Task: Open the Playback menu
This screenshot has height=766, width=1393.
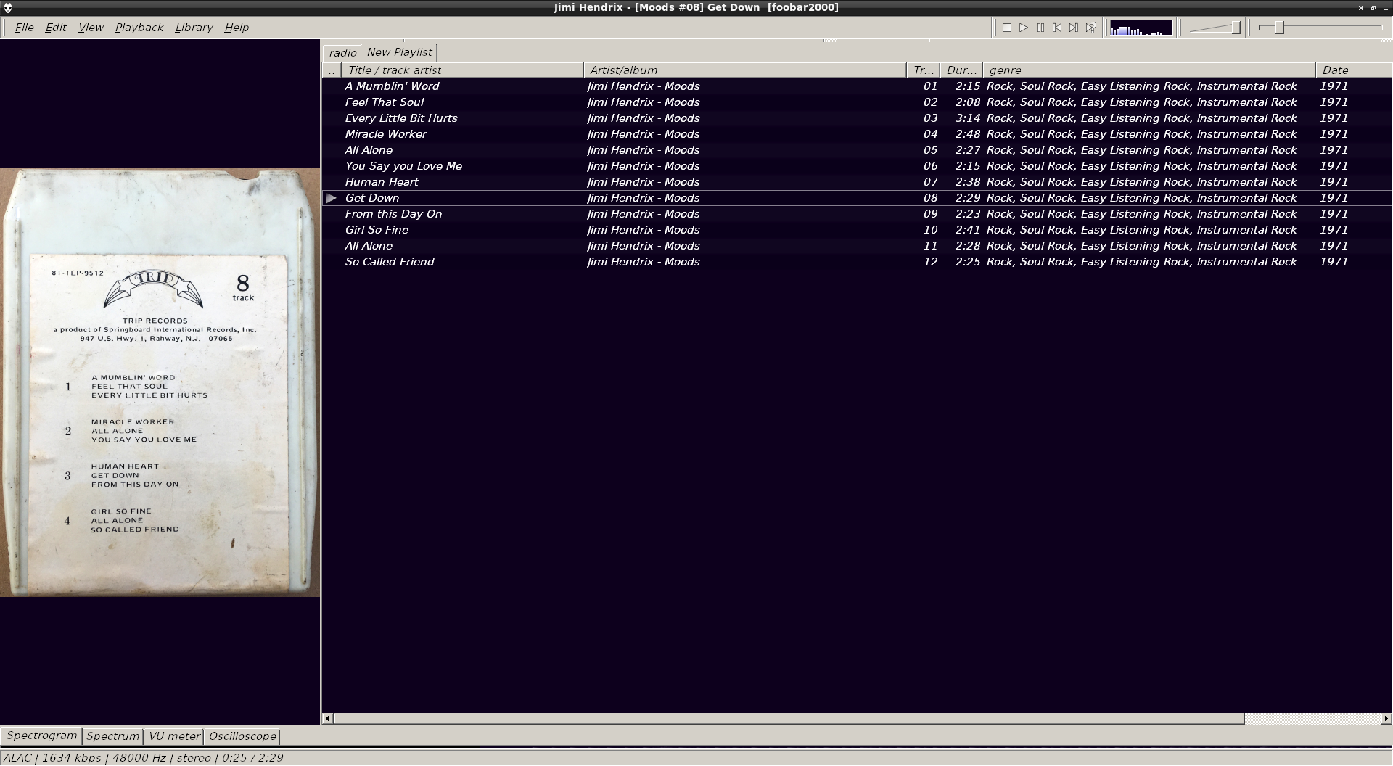Action: (x=139, y=28)
